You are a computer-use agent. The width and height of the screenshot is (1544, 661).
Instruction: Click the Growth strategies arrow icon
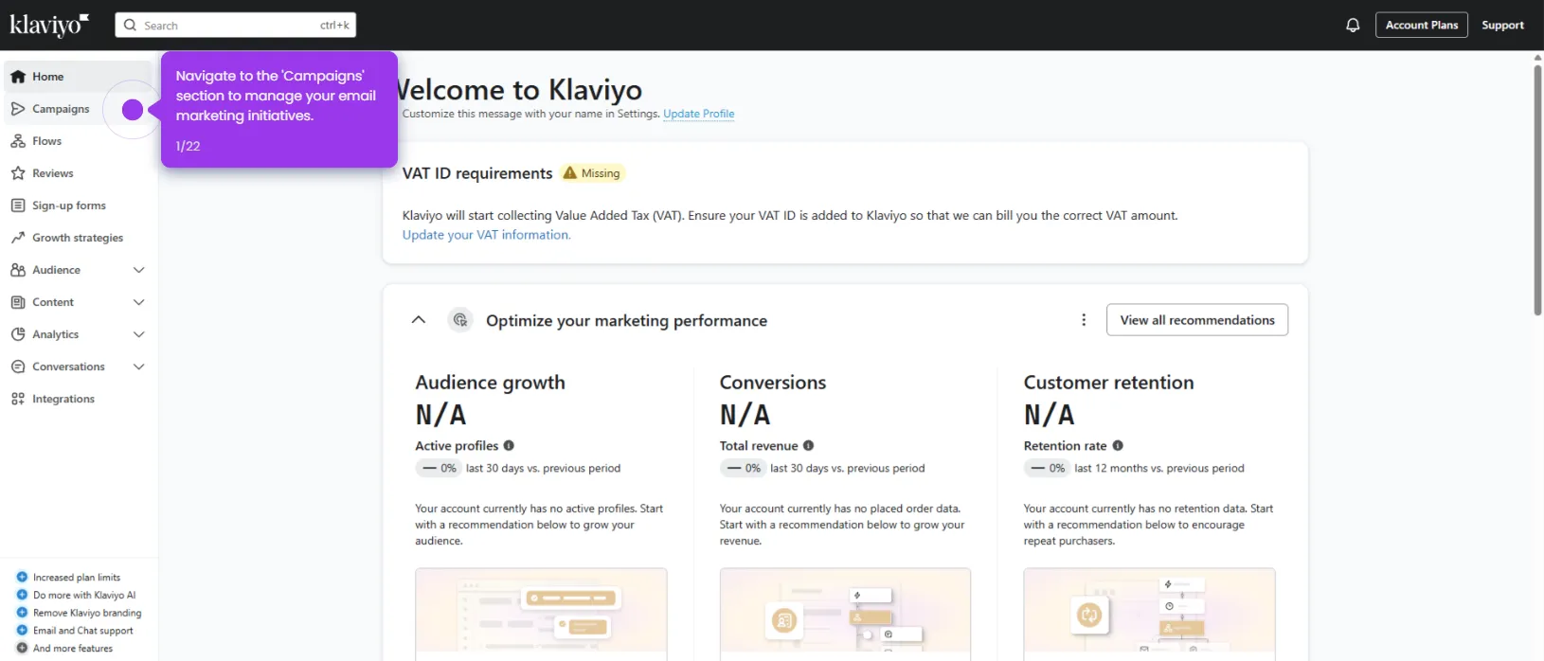click(18, 238)
